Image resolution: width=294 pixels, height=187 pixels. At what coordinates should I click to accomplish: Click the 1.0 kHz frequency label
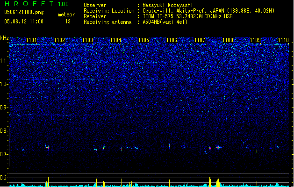pyautogui.click(x=4, y=85)
